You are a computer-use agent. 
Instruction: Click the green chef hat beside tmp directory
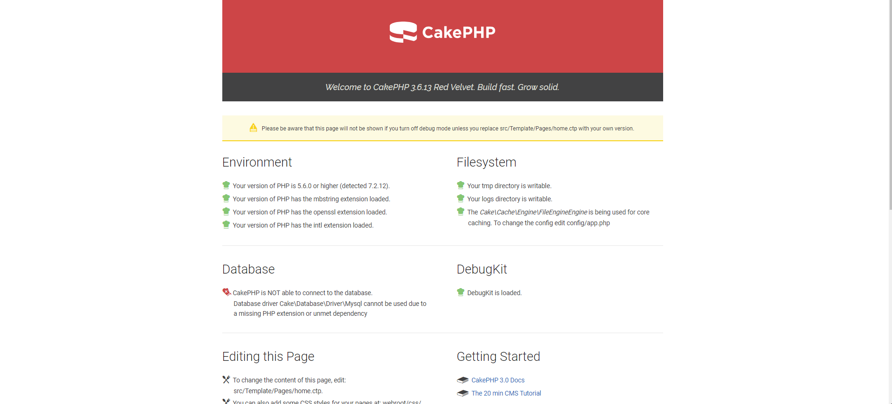[x=461, y=185]
